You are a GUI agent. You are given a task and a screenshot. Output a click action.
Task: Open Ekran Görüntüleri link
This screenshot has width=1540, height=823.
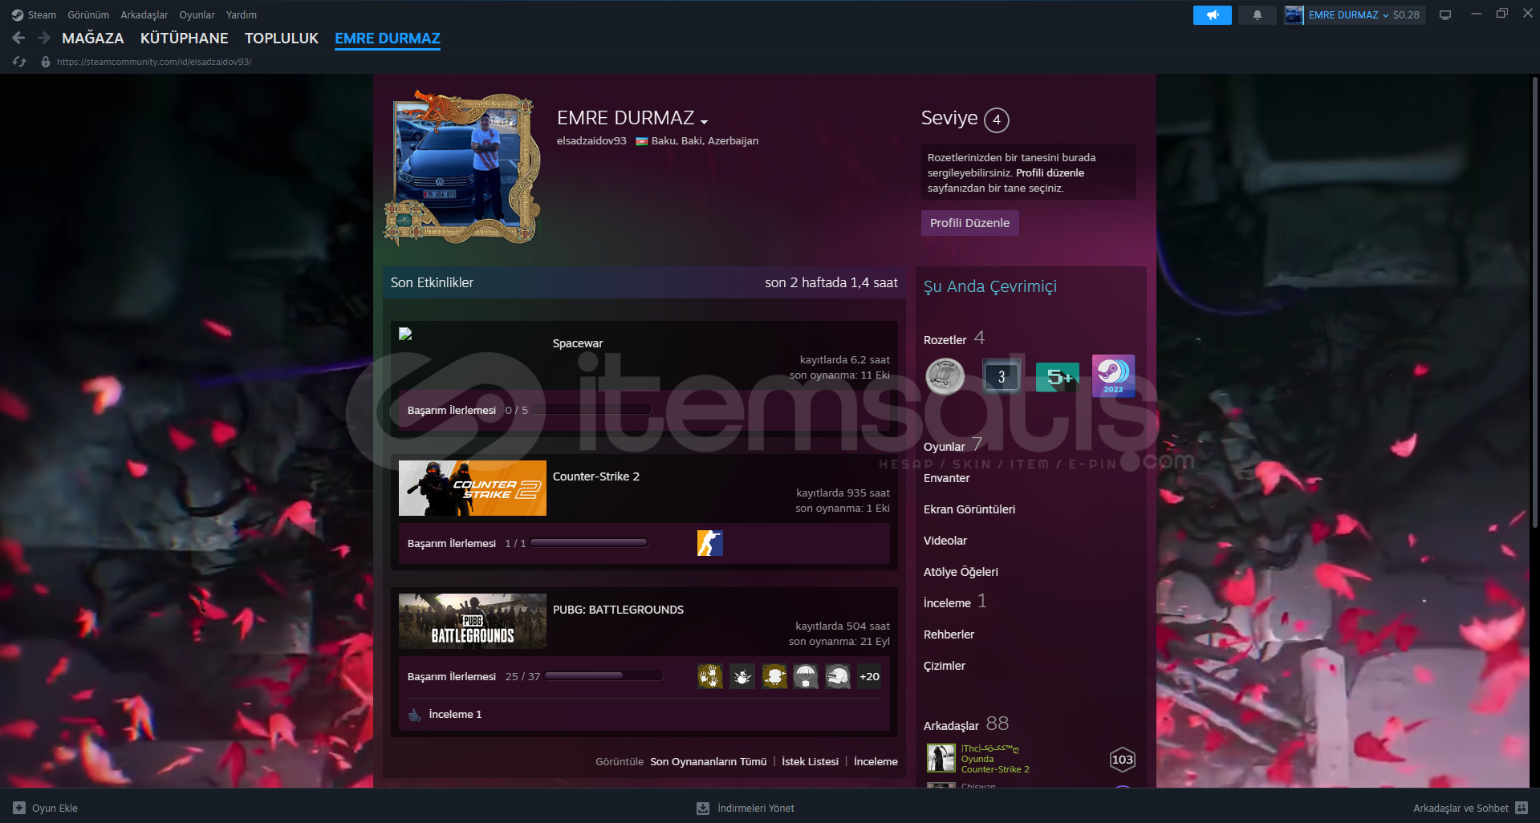(x=969, y=509)
